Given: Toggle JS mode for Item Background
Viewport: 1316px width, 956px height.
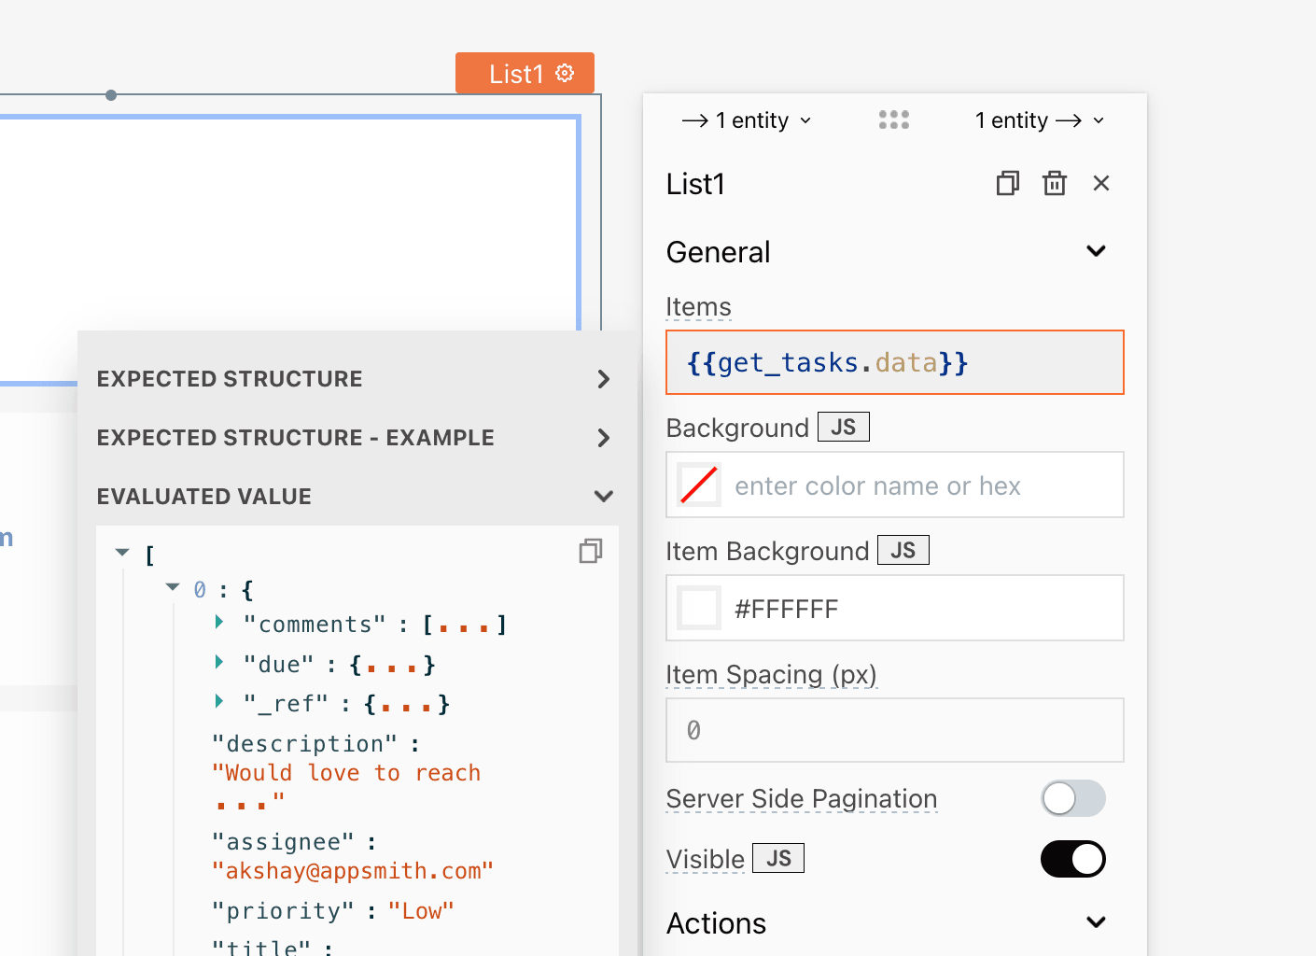Looking at the screenshot, I should click(903, 550).
